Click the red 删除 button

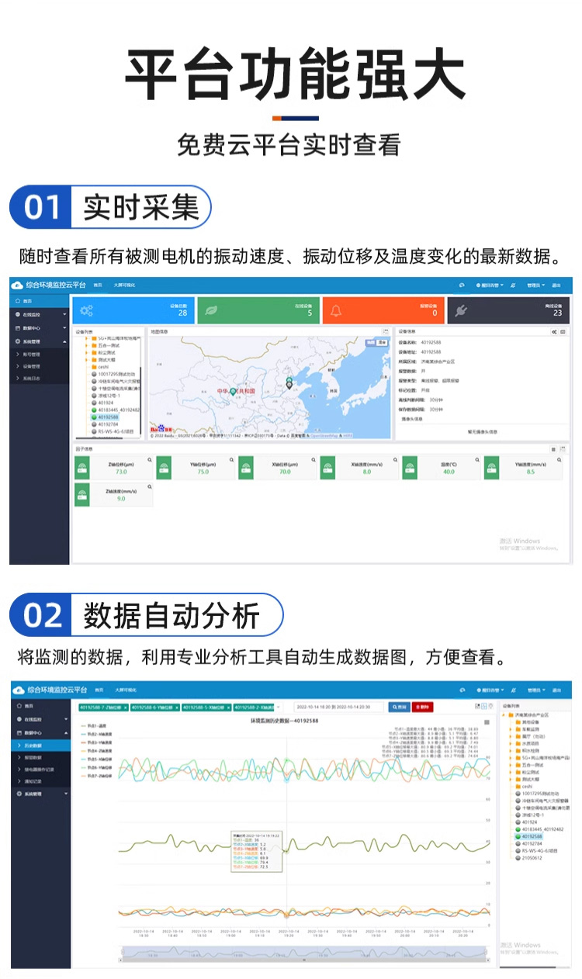(x=423, y=707)
